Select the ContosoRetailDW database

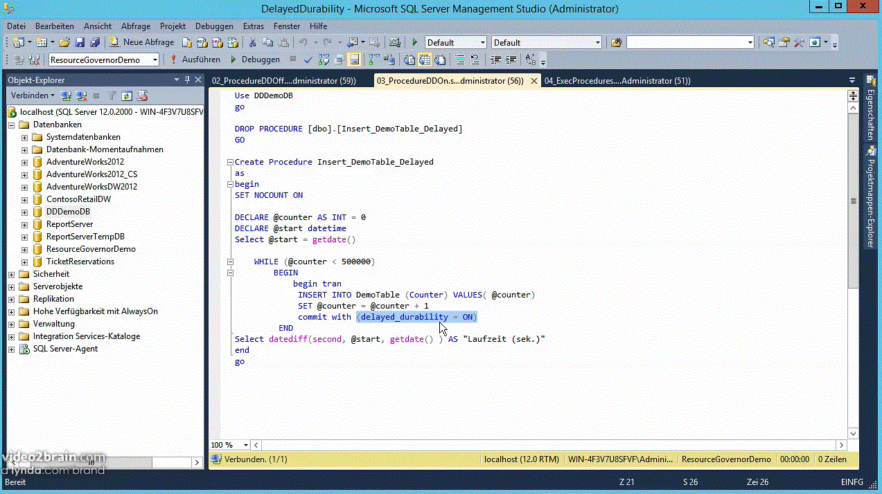click(x=78, y=199)
